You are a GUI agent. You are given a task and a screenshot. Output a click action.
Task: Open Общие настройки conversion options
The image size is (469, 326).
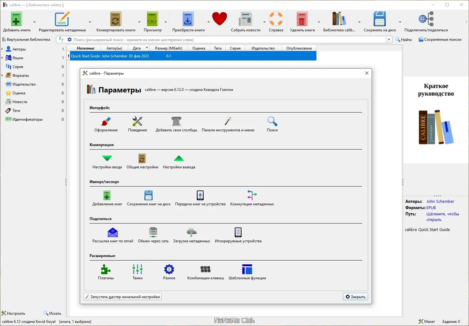tap(142, 161)
